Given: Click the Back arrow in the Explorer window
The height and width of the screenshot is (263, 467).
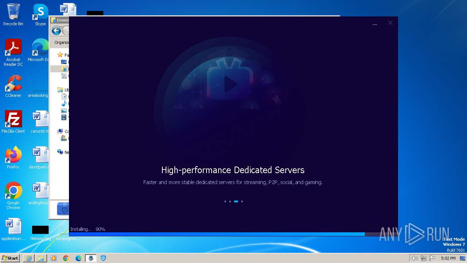Looking at the screenshot, I should pos(56,31).
